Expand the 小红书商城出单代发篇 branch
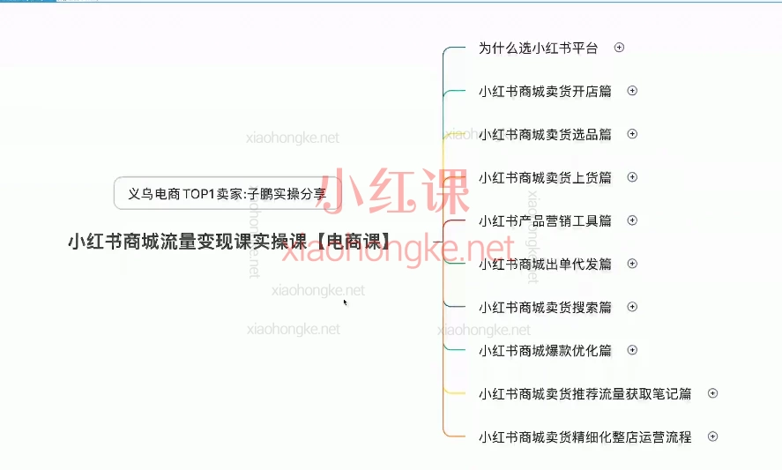 coord(632,264)
